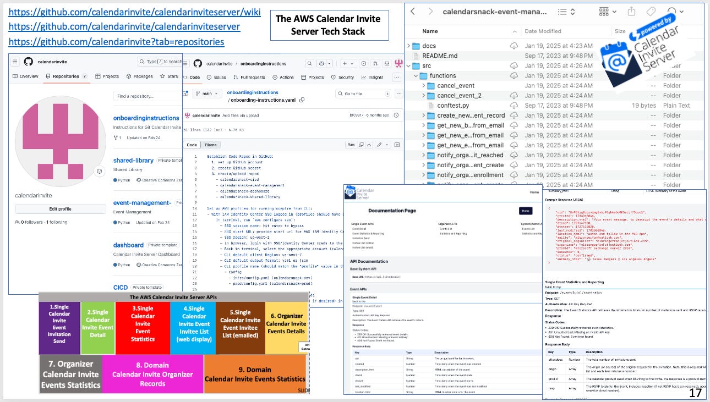Collapse the src folder in Finder
This screenshot has height=402, width=710.
click(409, 65)
